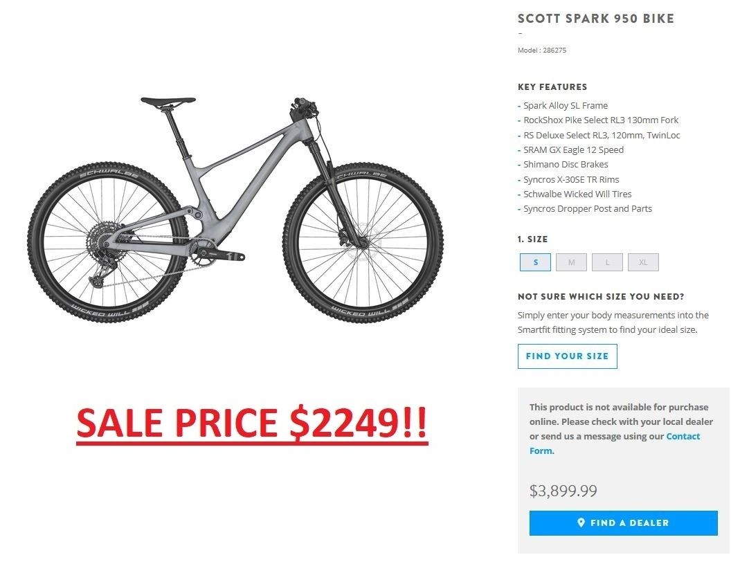Select size S

536,262
